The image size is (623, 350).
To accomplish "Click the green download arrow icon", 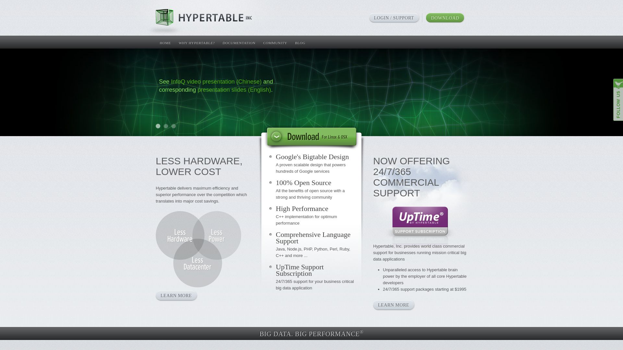I will pyautogui.click(x=277, y=136).
